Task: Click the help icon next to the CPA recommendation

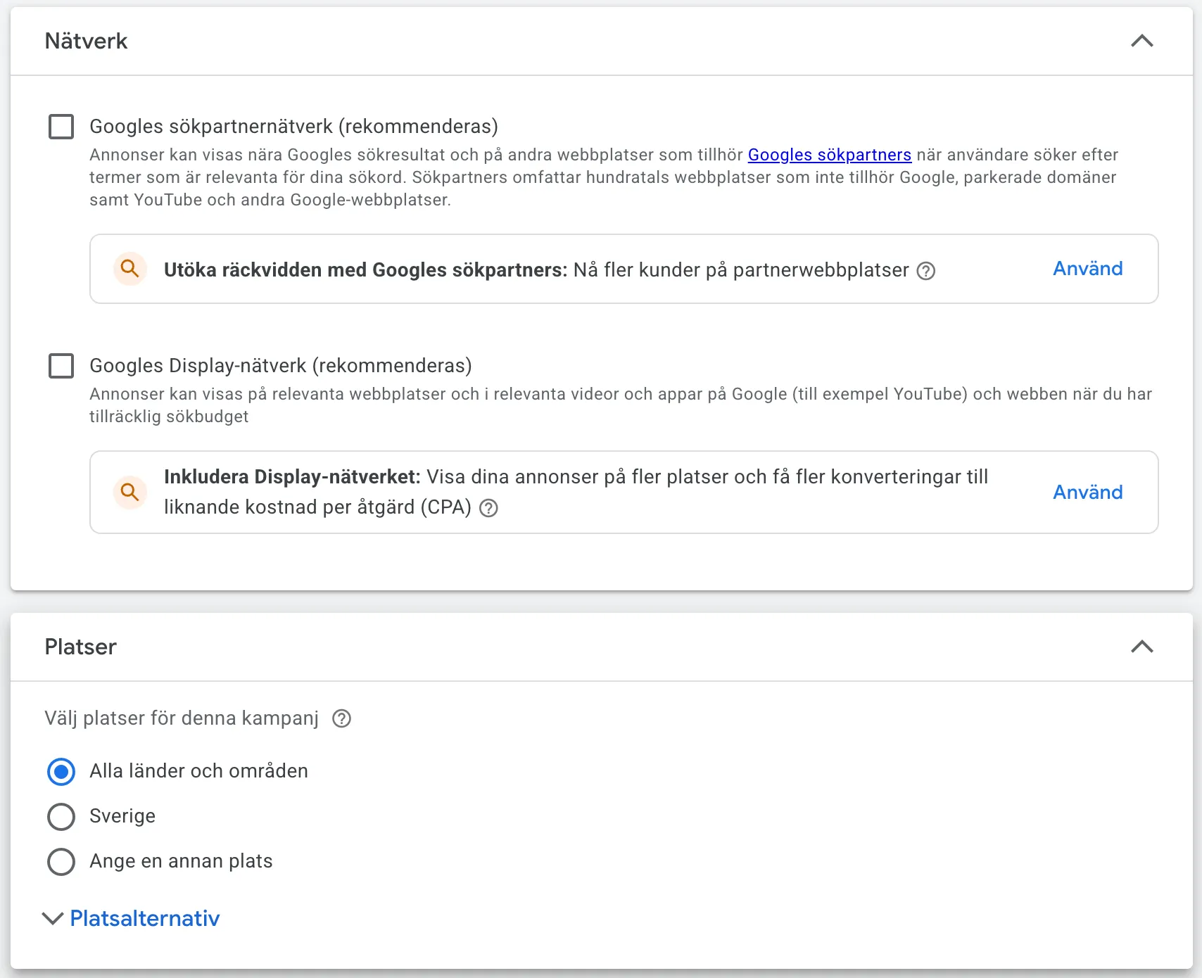Action: coord(488,507)
